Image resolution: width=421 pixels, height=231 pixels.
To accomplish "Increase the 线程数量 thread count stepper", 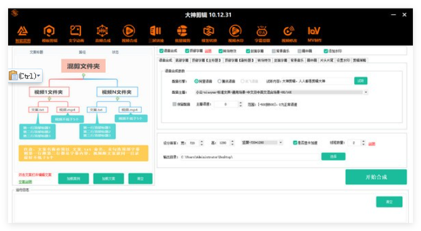I will click(x=363, y=141).
